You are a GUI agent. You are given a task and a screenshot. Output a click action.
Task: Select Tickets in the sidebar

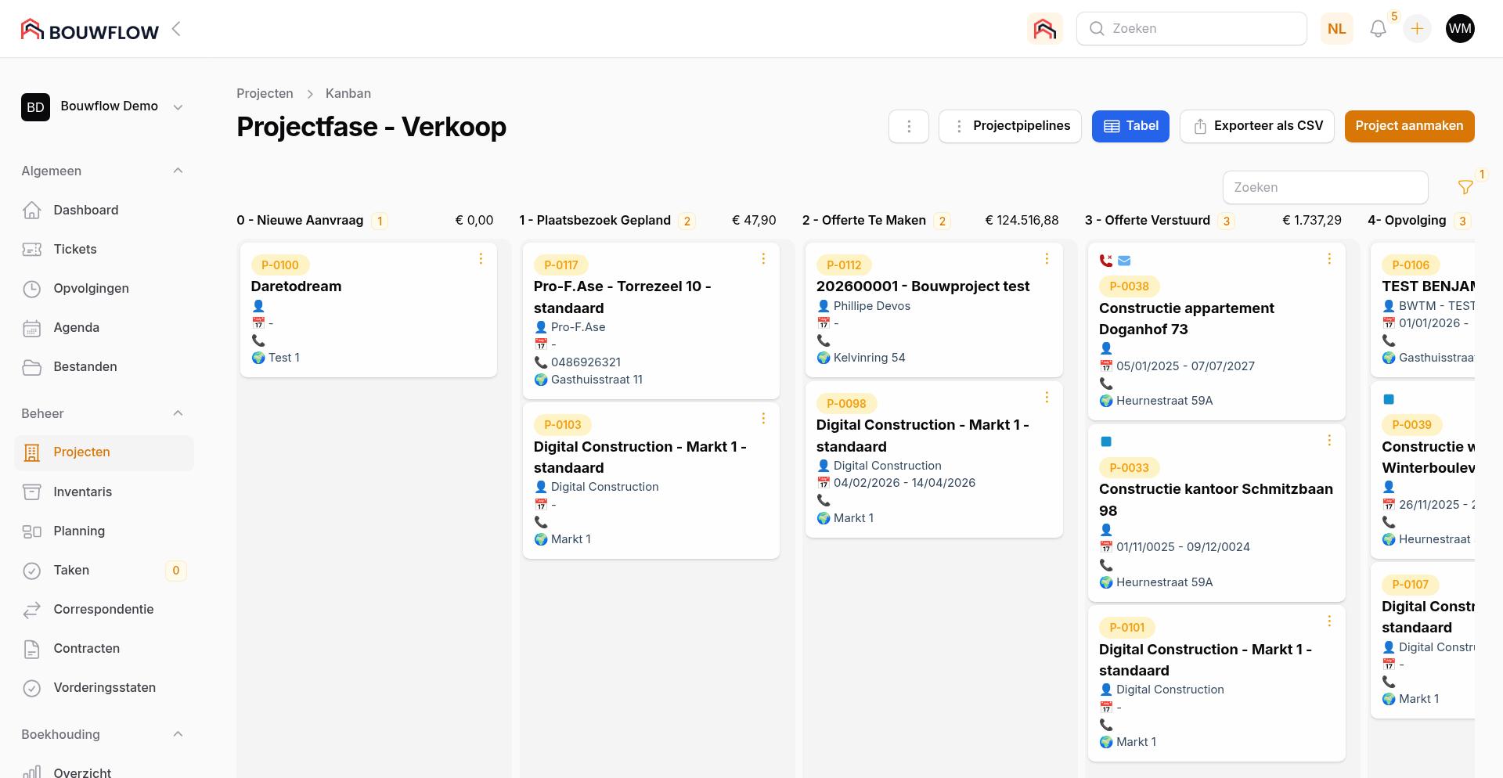coord(74,249)
